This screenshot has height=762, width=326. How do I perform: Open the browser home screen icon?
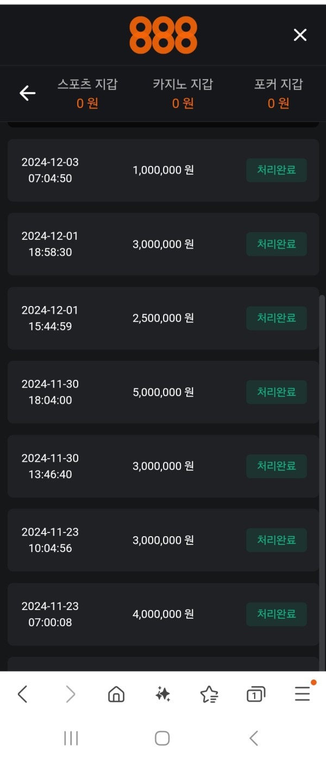pos(116,693)
